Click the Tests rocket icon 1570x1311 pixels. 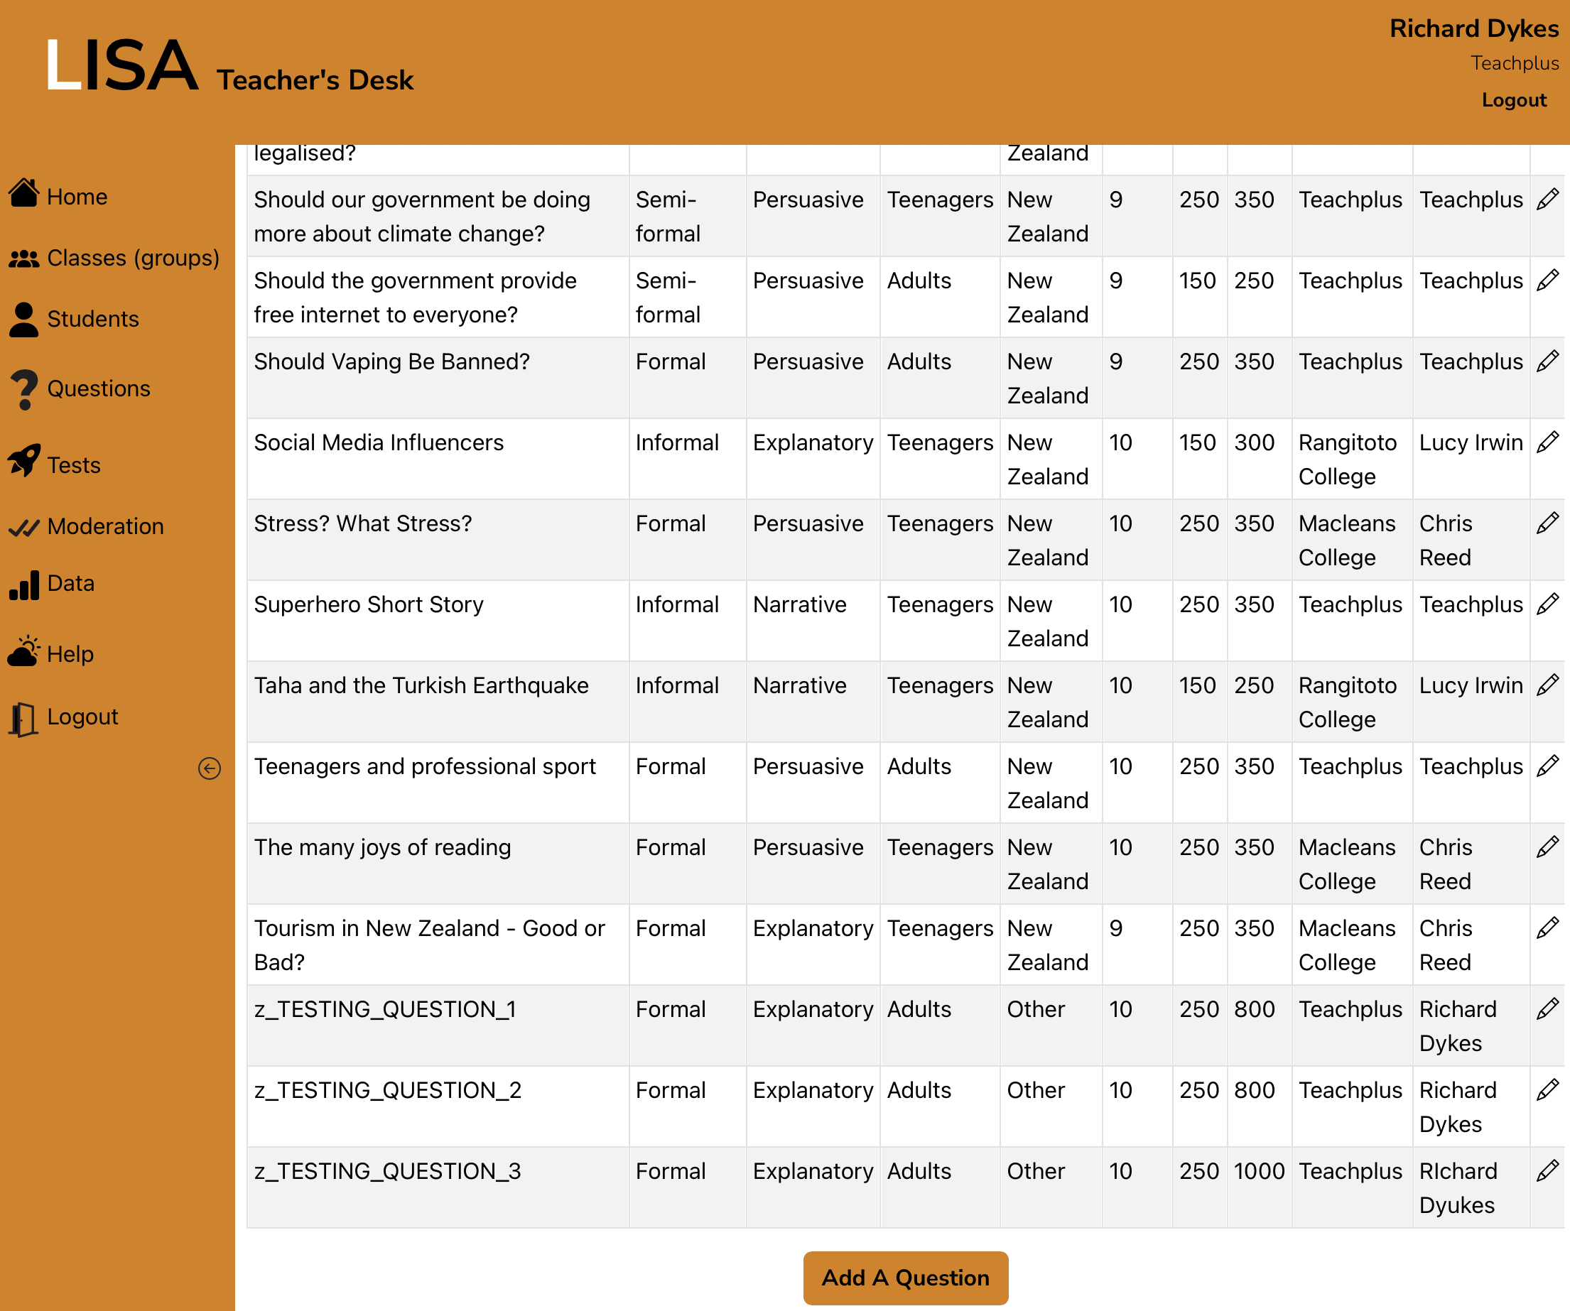[x=24, y=461]
